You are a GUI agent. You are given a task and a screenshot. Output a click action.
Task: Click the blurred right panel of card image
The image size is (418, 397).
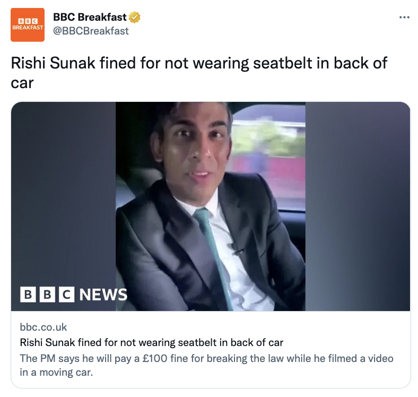point(358,206)
